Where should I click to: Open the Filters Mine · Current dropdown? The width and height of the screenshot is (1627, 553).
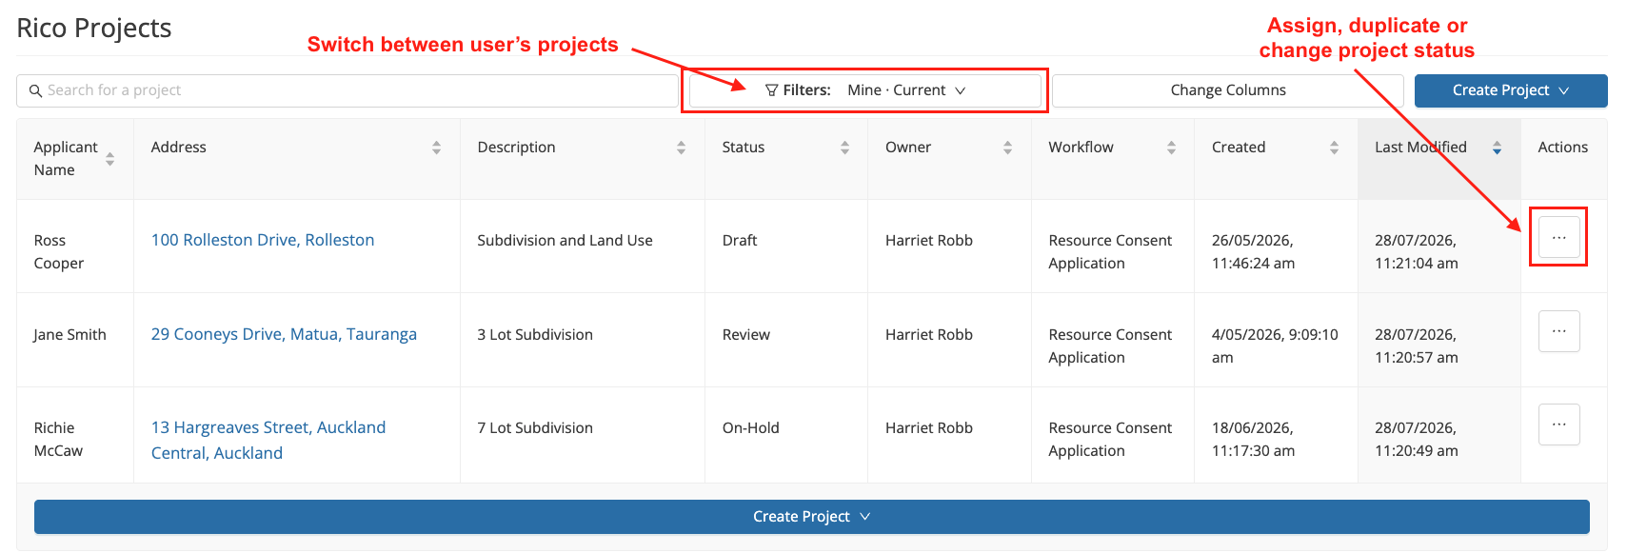click(864, 90)
